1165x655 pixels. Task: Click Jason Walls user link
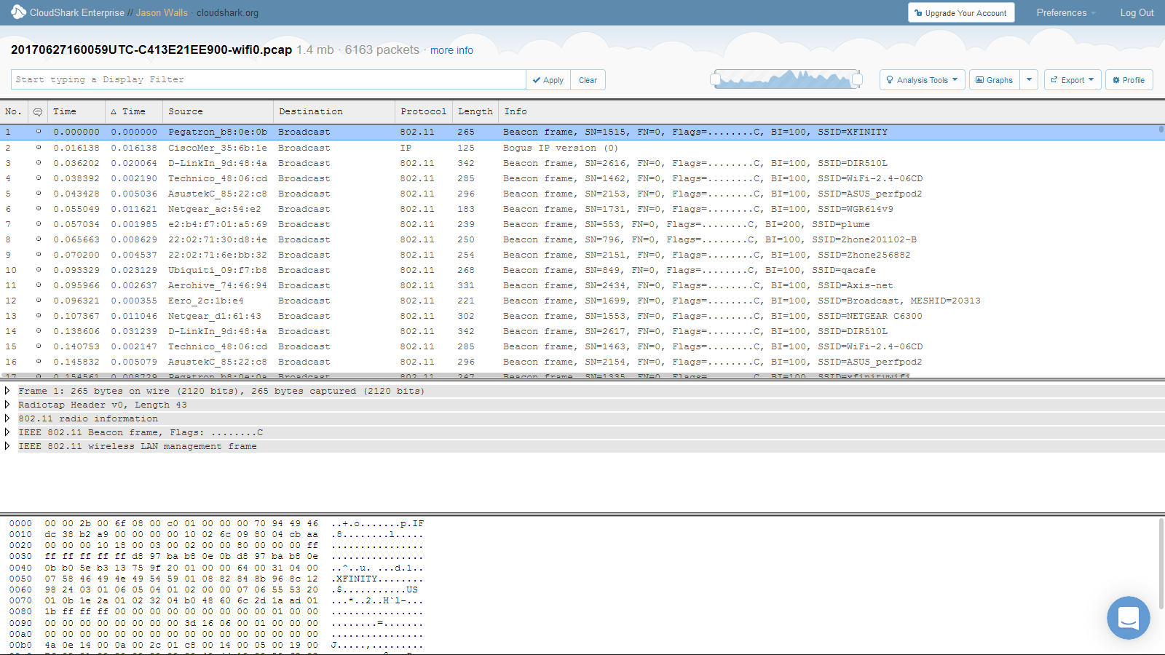(162, 13)
